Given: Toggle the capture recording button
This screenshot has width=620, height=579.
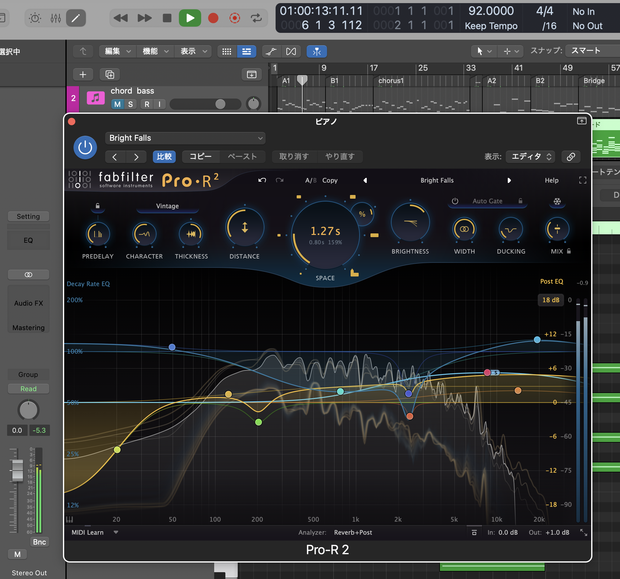Looking at the screenshot, I should pyautogui.click(x=235, y=18).
